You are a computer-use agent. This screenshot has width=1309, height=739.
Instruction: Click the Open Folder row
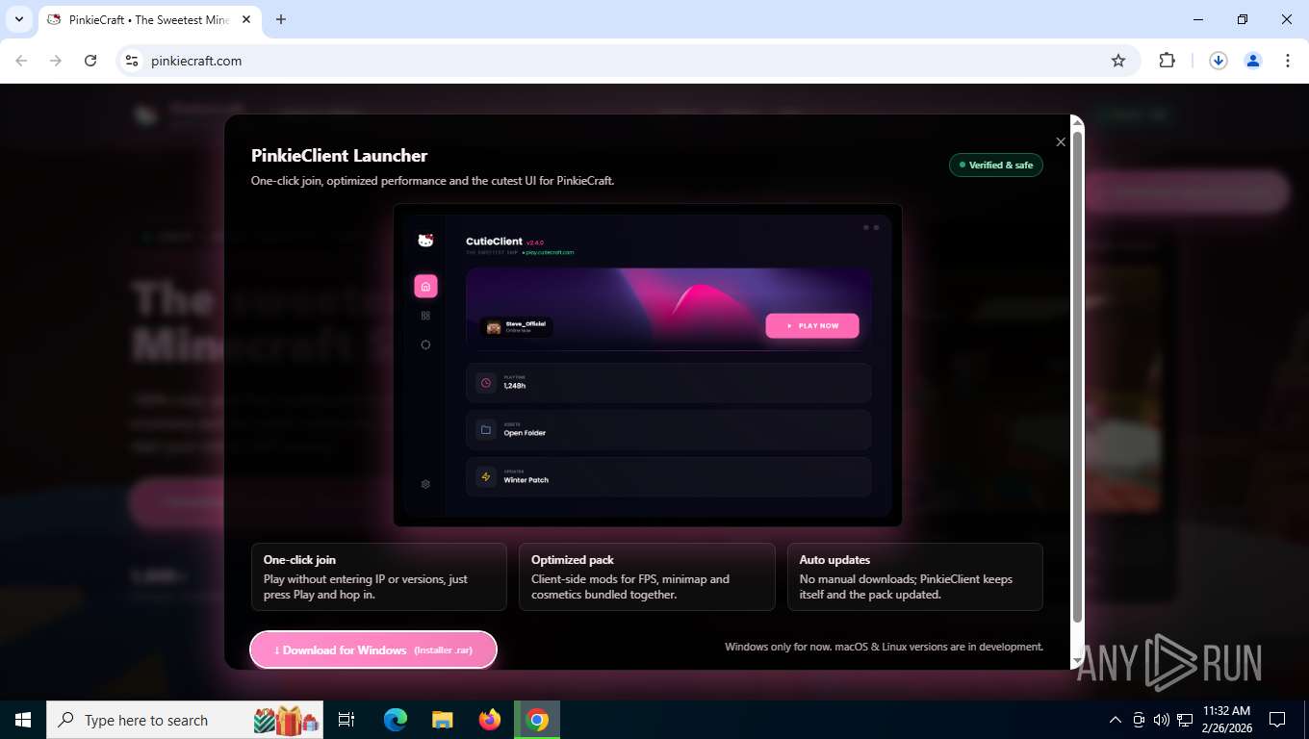669,430
